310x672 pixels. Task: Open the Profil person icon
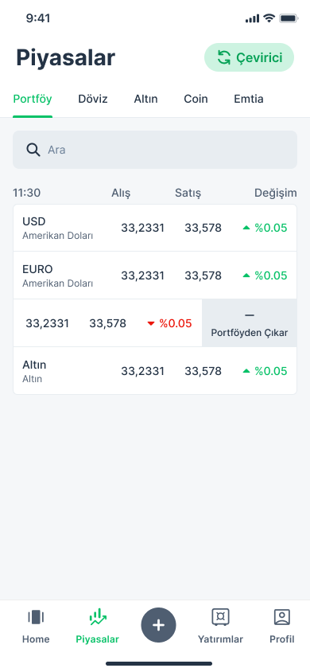point(281,617)
